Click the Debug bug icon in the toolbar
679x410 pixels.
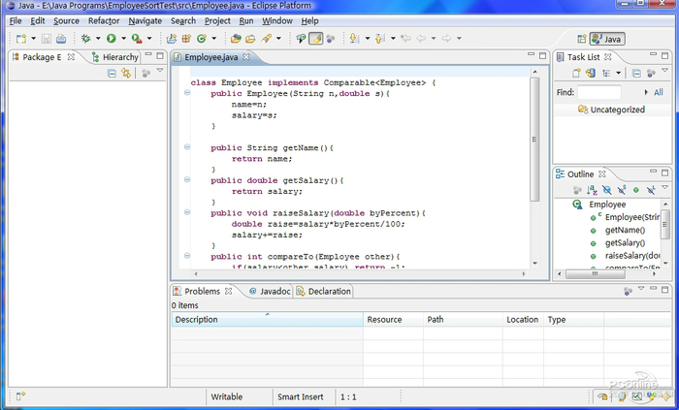pos(86,39)
